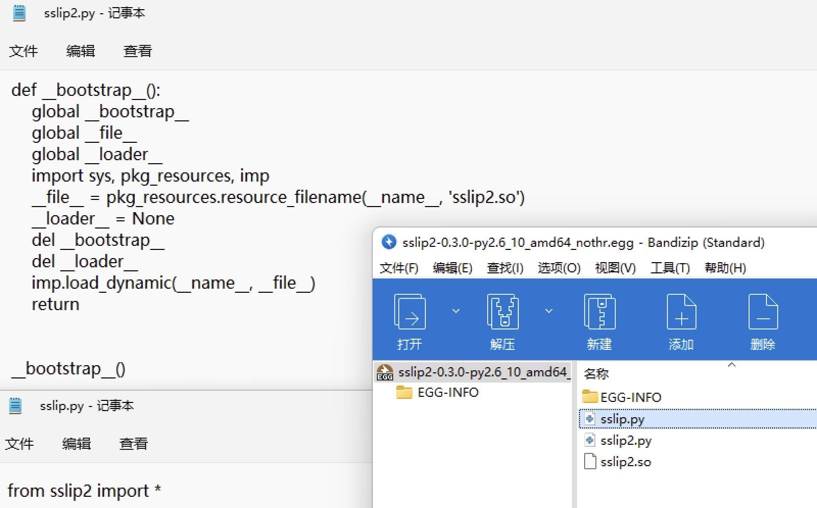
Task: Open 文件 menu in sslip.py Notepad
Action: pyautogui.click(x=19, y=444)
